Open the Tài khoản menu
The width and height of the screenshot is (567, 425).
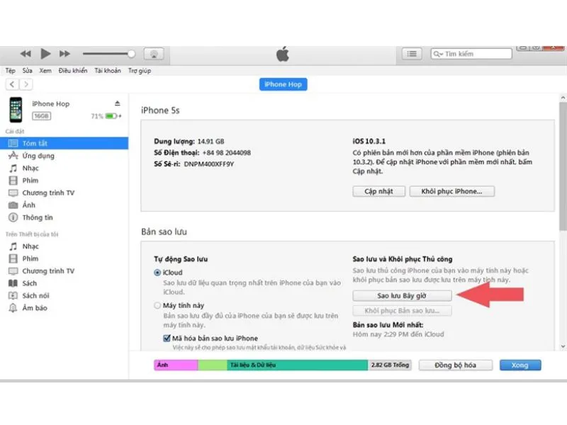click(108, 70)
